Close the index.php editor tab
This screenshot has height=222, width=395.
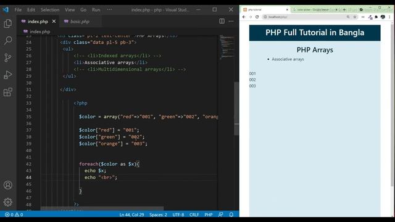point(54,22)
